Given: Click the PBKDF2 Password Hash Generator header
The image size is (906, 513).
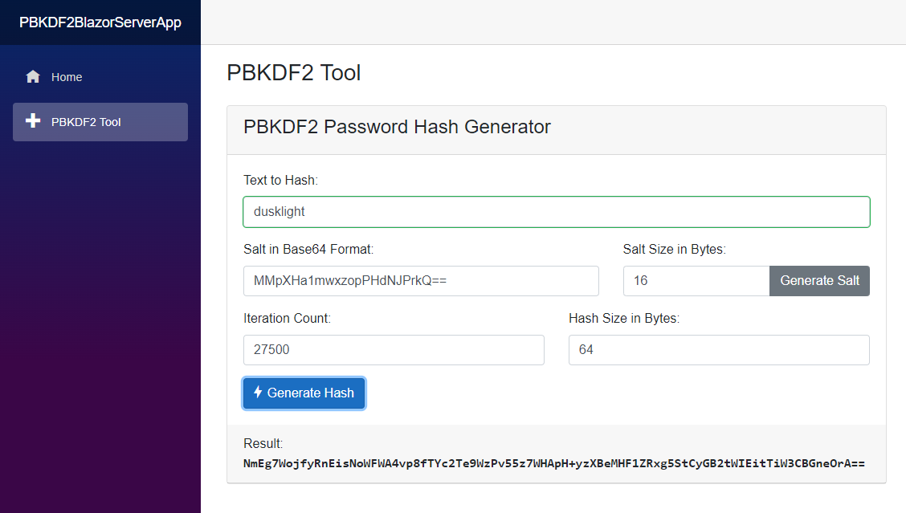Looking at the screenshot, I should 397,127.
